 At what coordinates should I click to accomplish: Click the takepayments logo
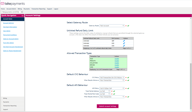point(13,4)
